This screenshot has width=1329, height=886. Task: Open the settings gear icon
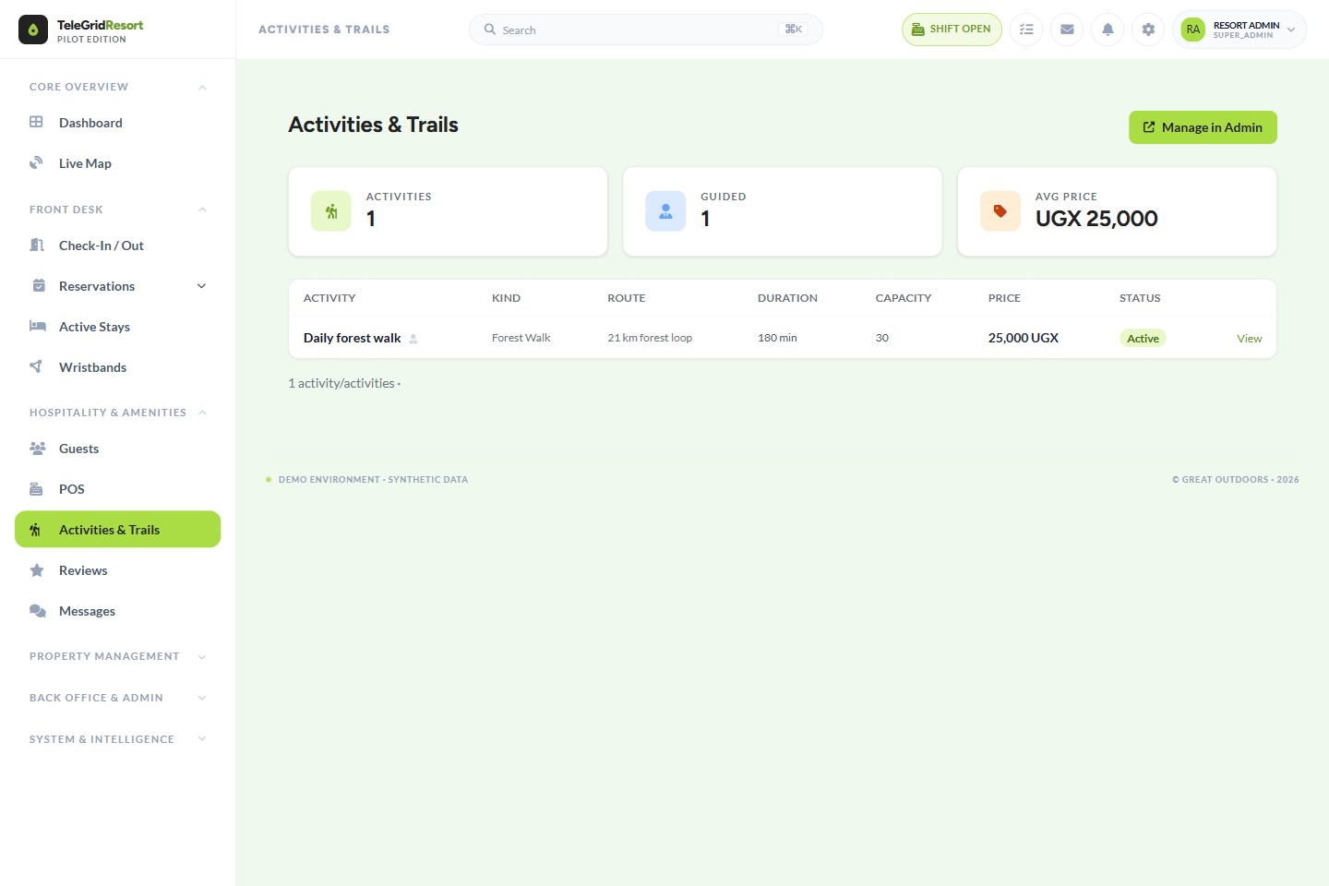(1148, 30)
